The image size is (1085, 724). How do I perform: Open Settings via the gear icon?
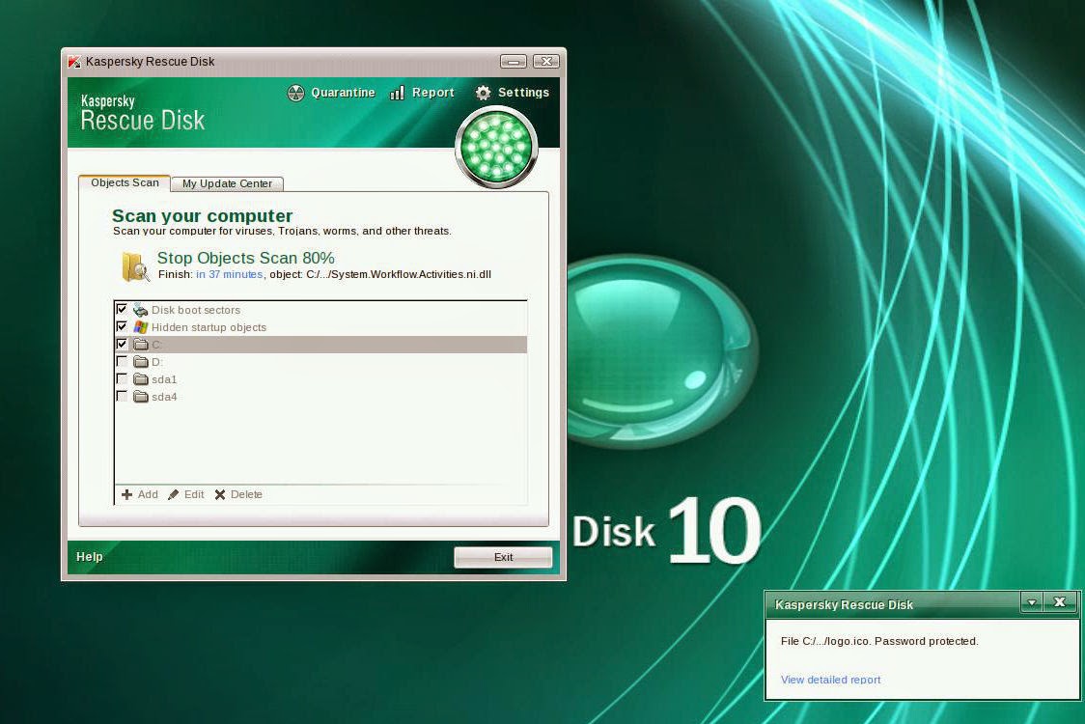483,93
